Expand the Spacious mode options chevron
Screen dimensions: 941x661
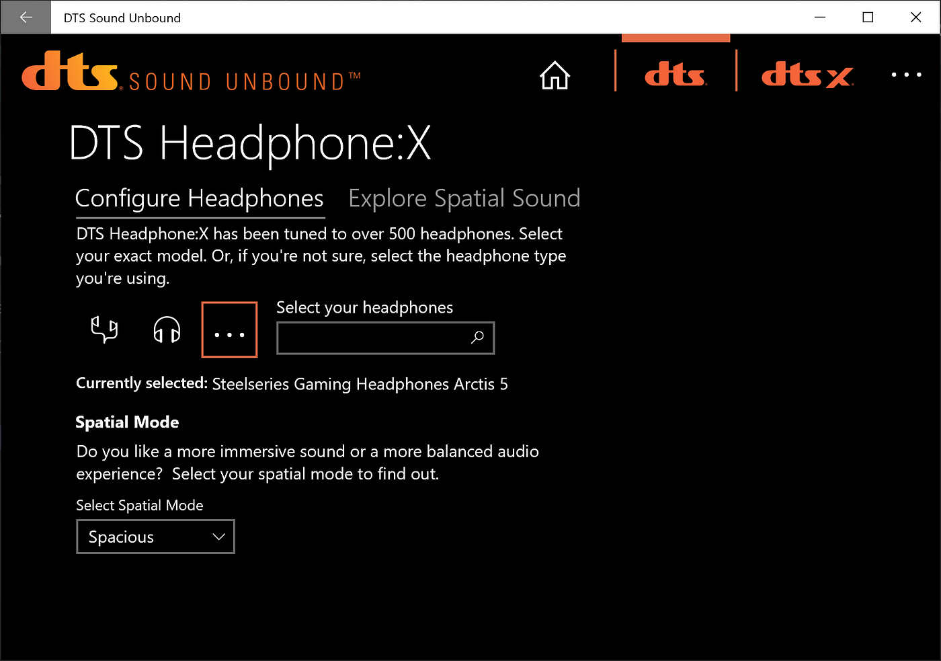tap(218, 537)
